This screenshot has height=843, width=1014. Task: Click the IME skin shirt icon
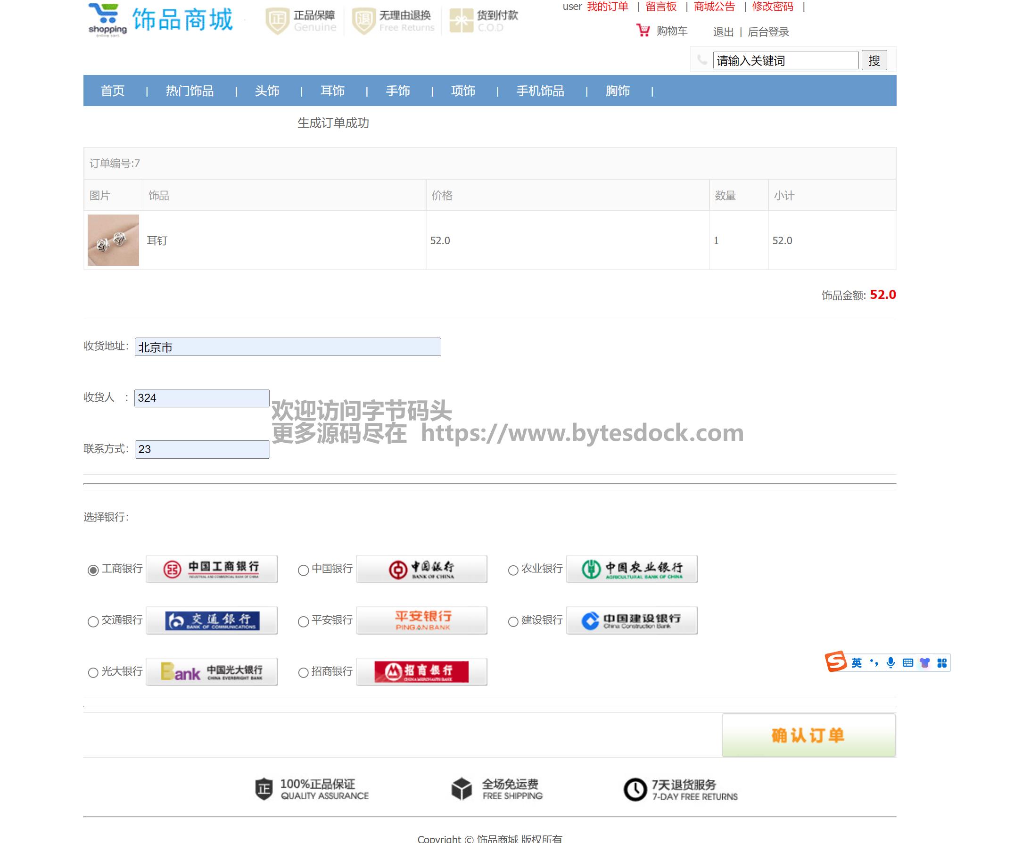coord(924,662)
